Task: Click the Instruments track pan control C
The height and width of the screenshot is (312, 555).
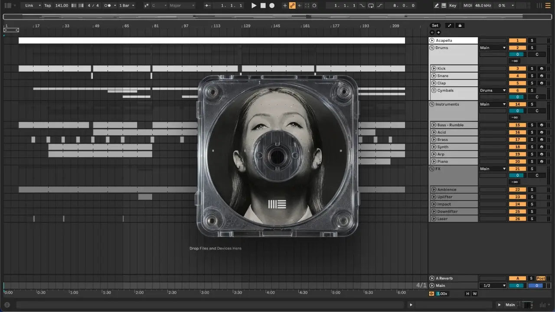Action: pyautogui.click(x=537, y=111)
